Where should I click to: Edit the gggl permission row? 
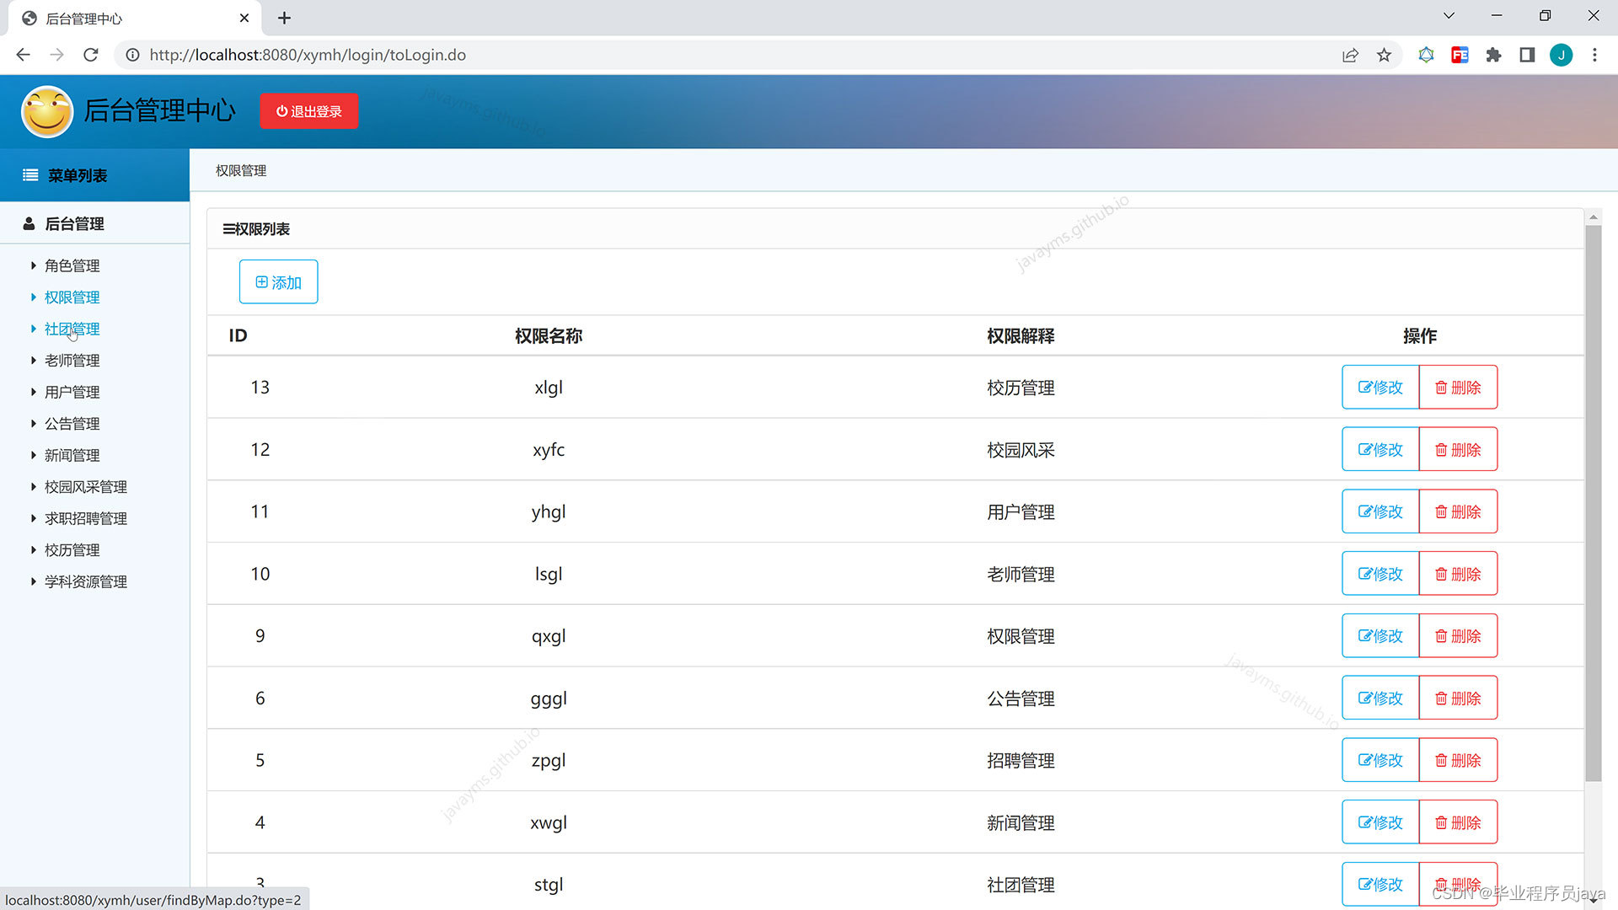click(x=1380, y=699)
